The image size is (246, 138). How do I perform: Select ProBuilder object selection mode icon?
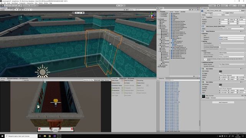(x=73, y=13)
